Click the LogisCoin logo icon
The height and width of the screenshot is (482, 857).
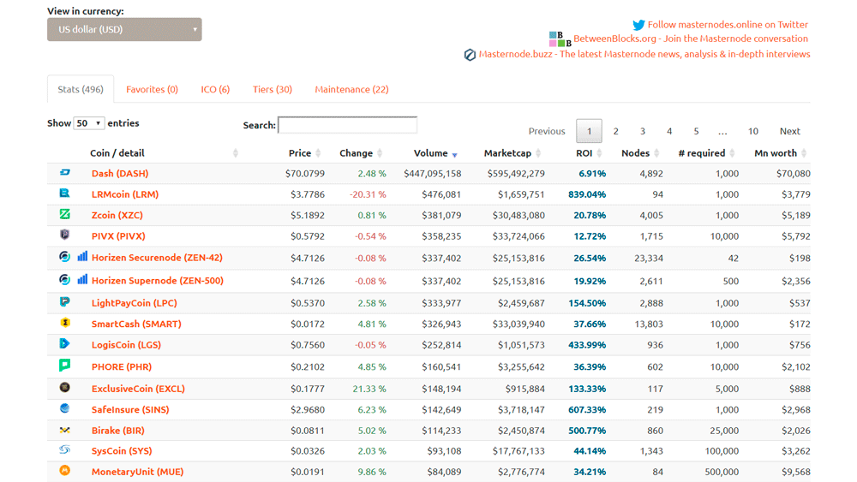[64, 343]
